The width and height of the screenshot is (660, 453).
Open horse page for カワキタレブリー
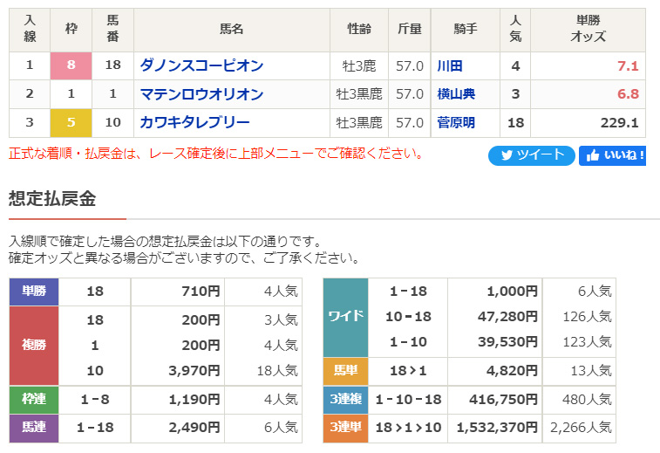click(195, 122)
